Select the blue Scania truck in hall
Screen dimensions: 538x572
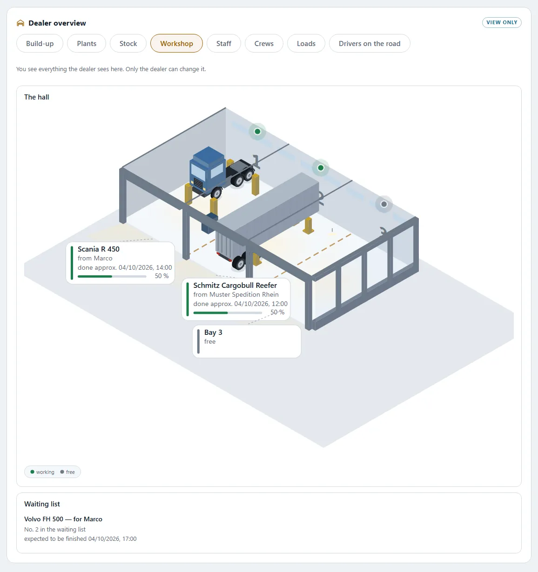point(222,173)
